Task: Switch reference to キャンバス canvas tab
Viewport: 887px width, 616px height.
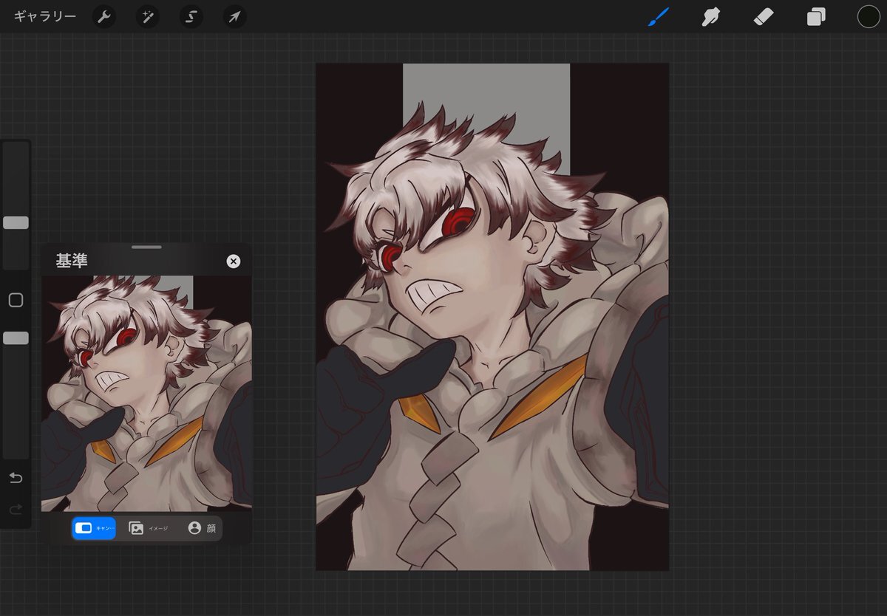Action: (x=94, y=528)
